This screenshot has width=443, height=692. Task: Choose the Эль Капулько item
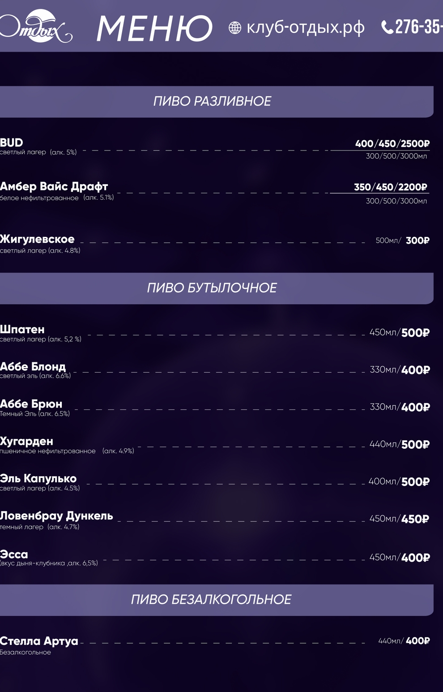pos(38,479)
